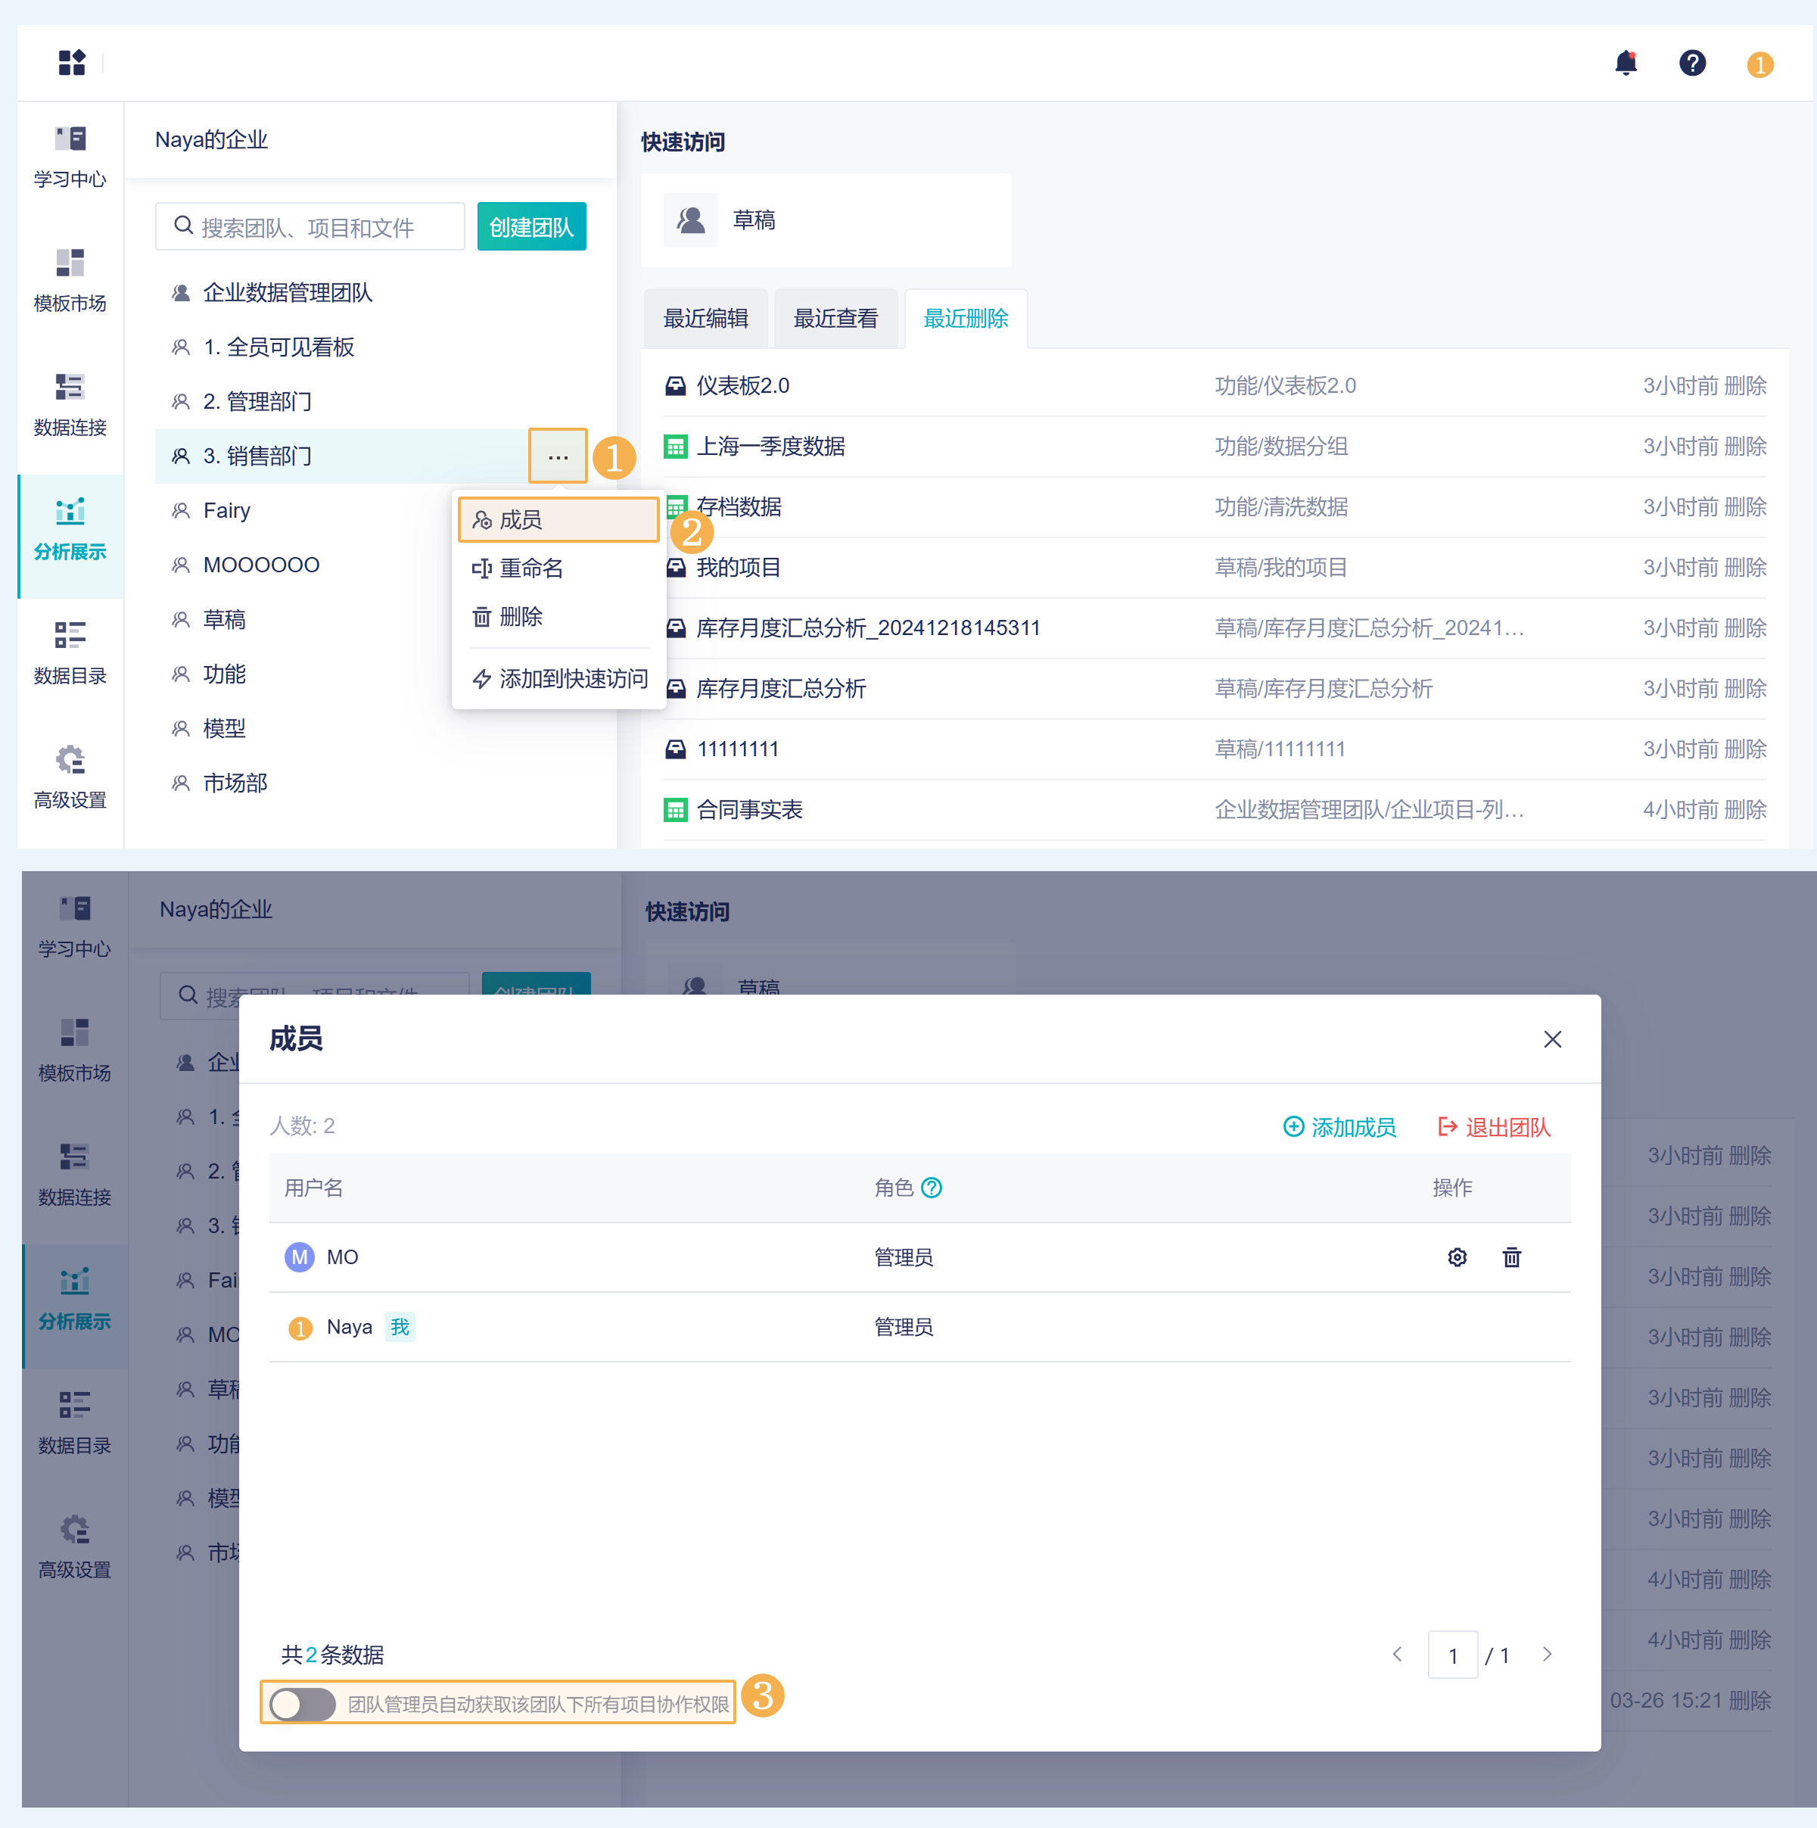Click the team search input field

(x=310, y=227)
